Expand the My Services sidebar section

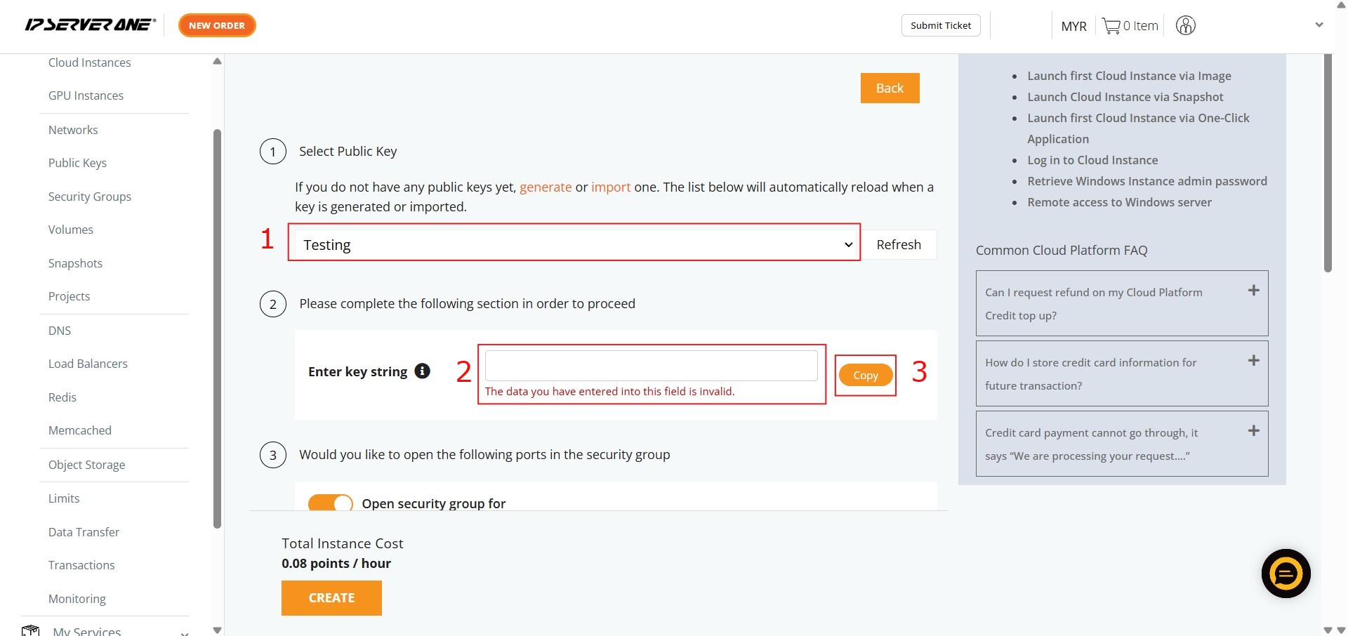click(x=184, y=631)
